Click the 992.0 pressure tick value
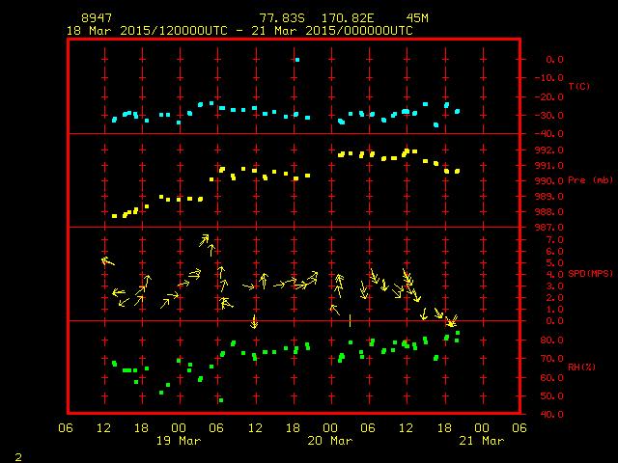The image size is (618, 463). [549, 150]
